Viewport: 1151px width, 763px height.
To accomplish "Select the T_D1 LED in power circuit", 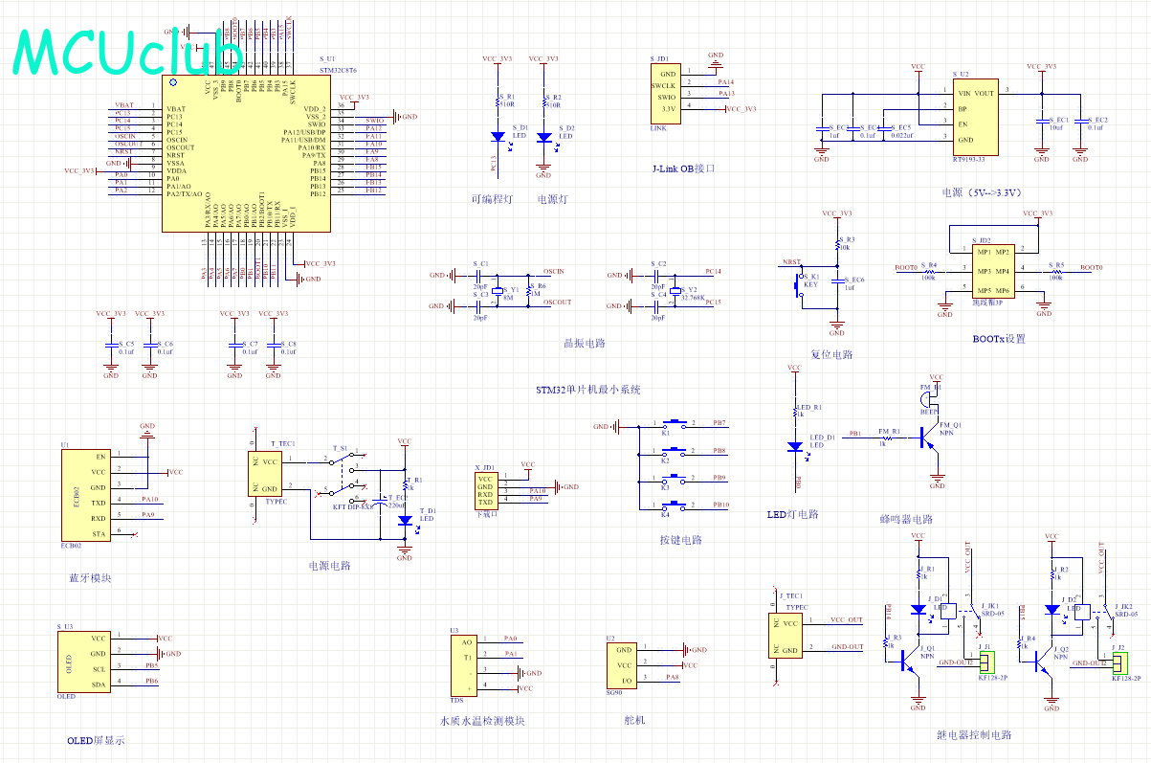I will (x=405, y=520).
